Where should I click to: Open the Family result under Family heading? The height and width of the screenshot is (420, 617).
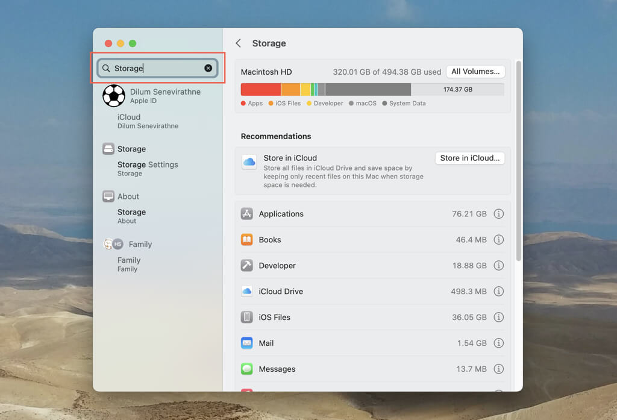coord(129,264)
